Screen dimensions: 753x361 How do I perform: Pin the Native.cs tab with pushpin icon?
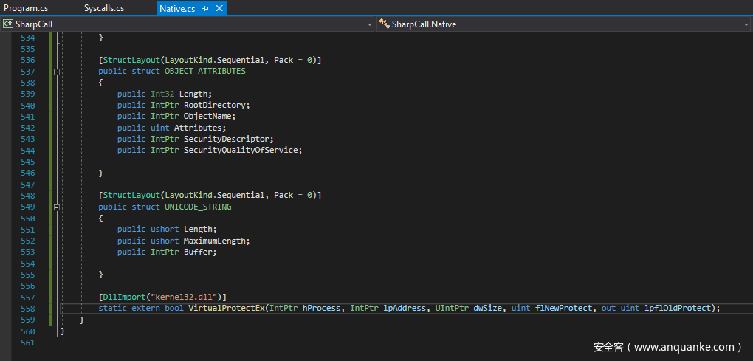pos(205,9)
